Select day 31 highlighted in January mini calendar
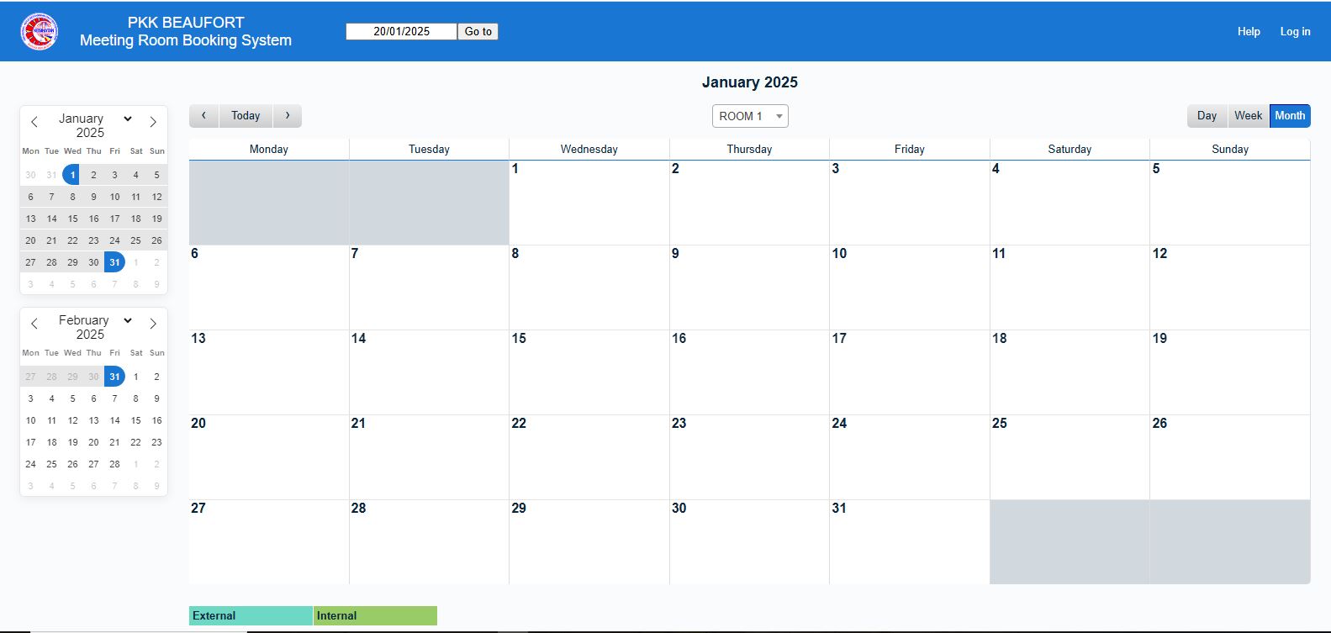The image size is (1331, 633). (x=114, y=262)
